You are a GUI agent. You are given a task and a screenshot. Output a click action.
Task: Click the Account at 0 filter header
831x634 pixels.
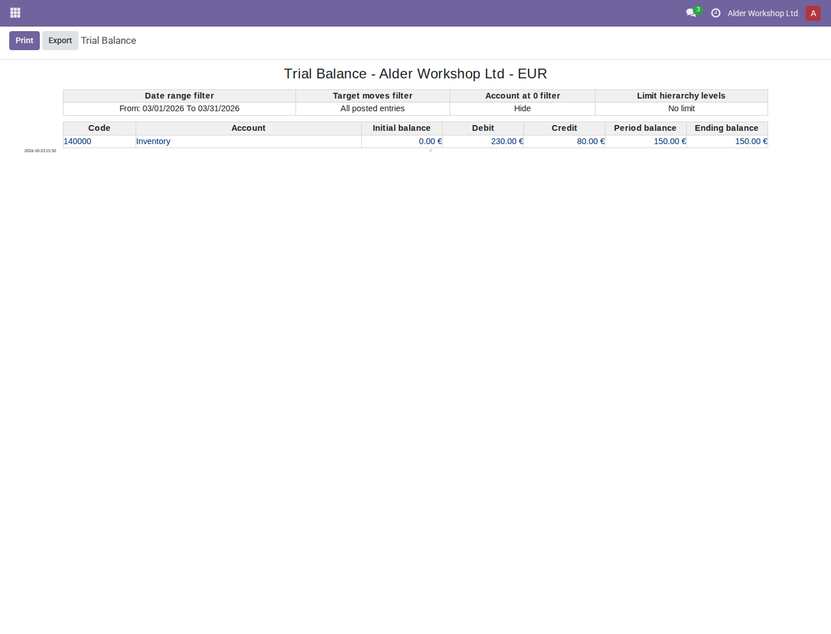pos(523,96)
